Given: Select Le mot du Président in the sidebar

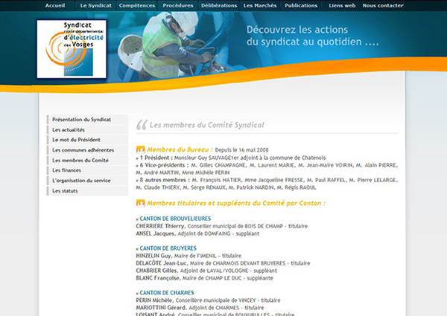Looking at the screenshot, I should point(76,140).
